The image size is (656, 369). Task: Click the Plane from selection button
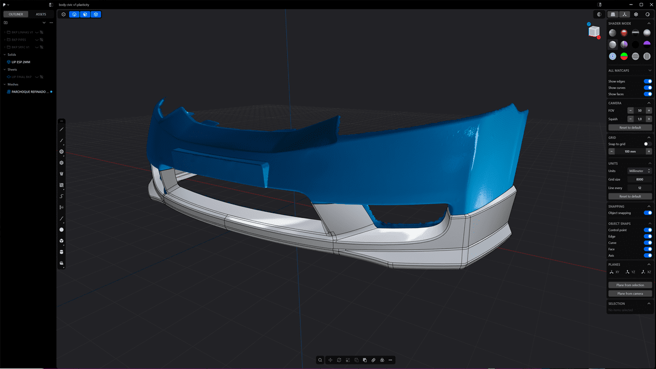click(x=630, y=285)
